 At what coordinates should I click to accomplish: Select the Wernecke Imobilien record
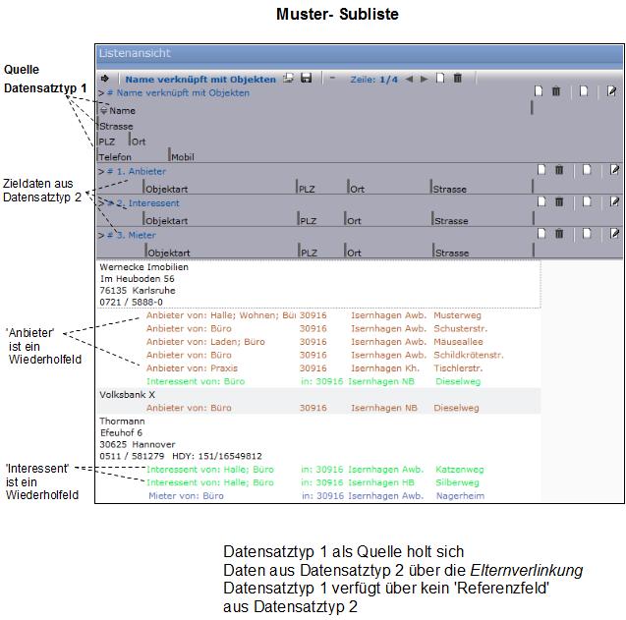(143, 267)
